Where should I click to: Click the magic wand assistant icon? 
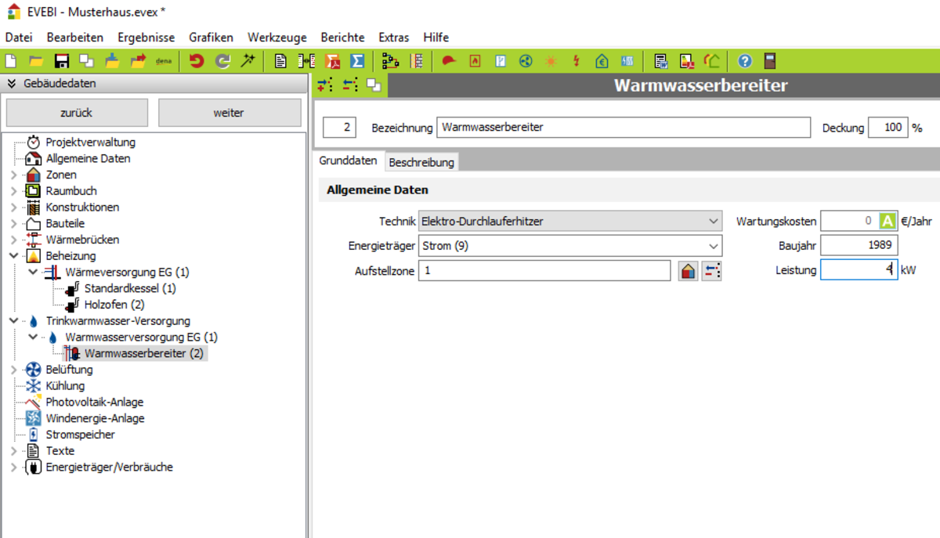248,61
